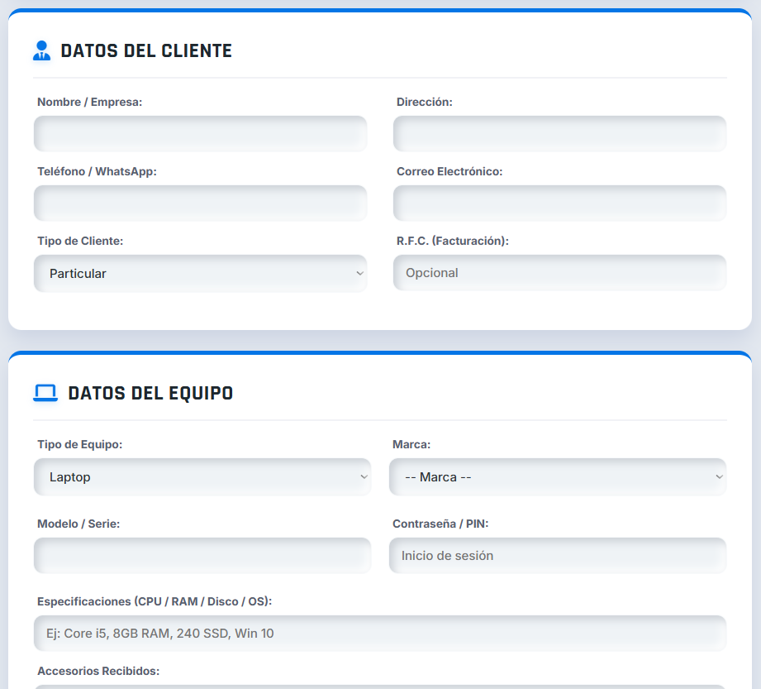Image resolution: width=761 pixels, height=689 pixels.
Task: Click the 'Especificaciones (CPU / RAM / Disco / OS):' label
Action: click(x=155, y=601)
